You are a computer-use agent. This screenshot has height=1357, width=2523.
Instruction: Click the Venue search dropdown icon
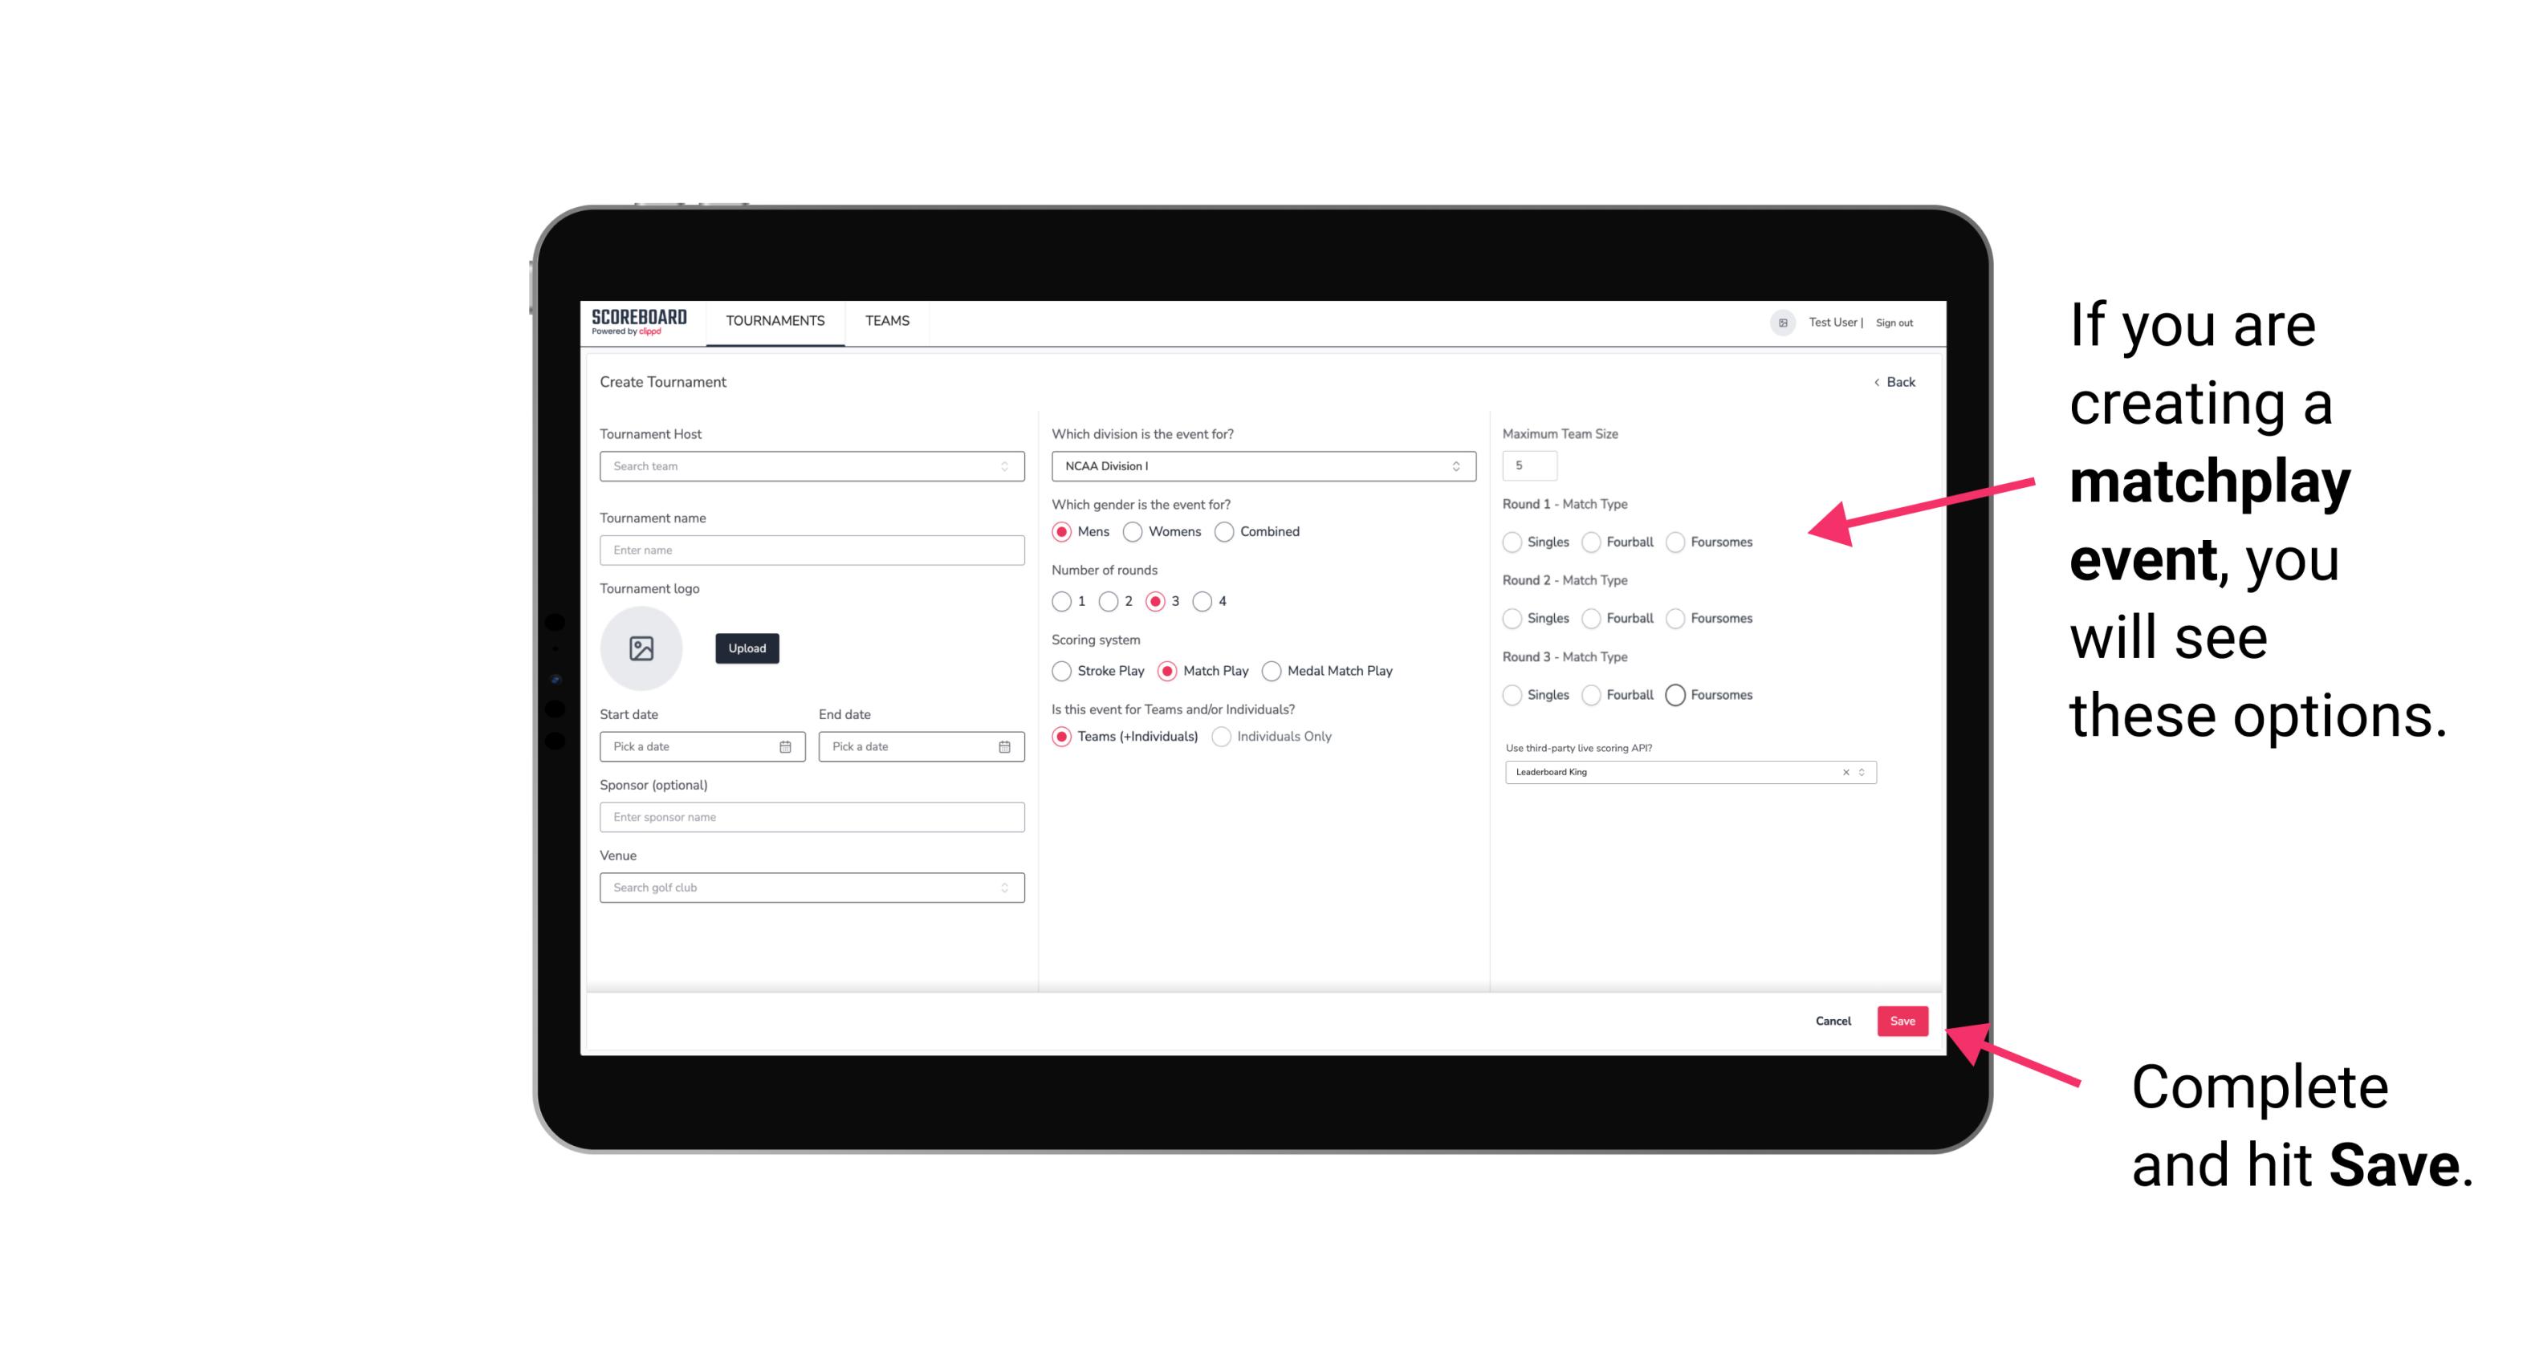click(1003, 888)
